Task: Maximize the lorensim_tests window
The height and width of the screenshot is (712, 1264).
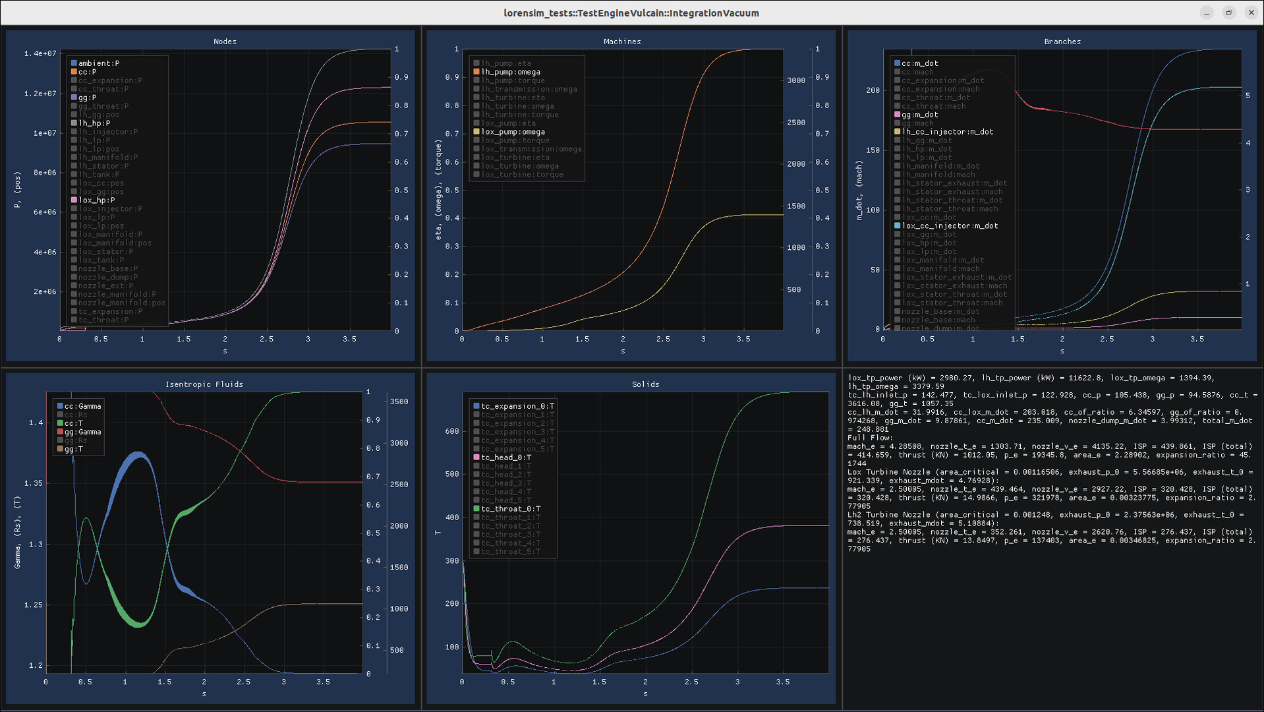Action: [x=1228, y=13]
